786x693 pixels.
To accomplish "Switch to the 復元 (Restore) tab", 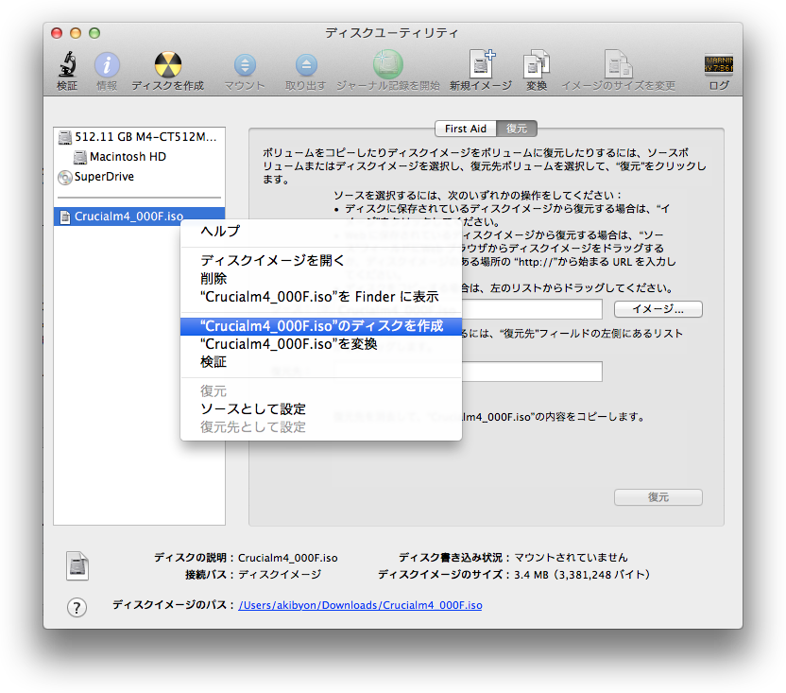I will point(517,129).
